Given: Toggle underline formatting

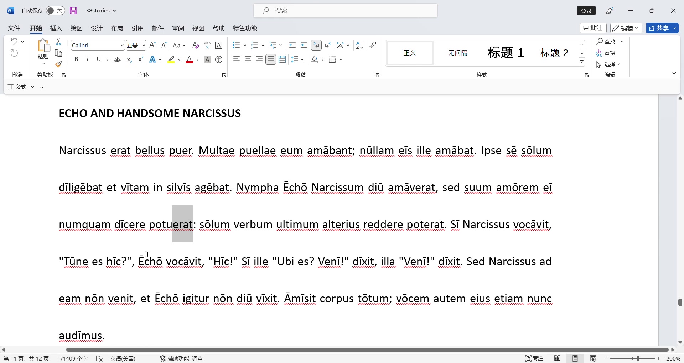Looking at the screenshot, I should coord(99,59).
